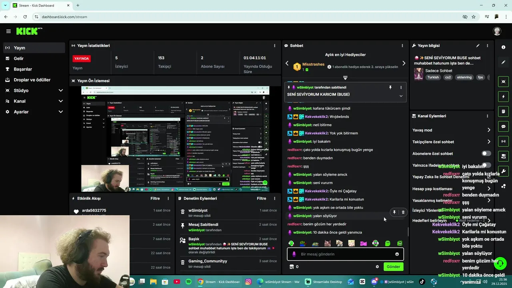Viewport: 512px width, 288px height.
Task: Send message with Gönder button
Action: (393, 267)
